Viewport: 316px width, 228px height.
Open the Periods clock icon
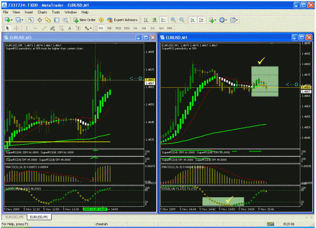222,20
